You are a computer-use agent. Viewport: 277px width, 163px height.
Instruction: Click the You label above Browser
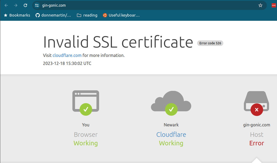(86, 125)
